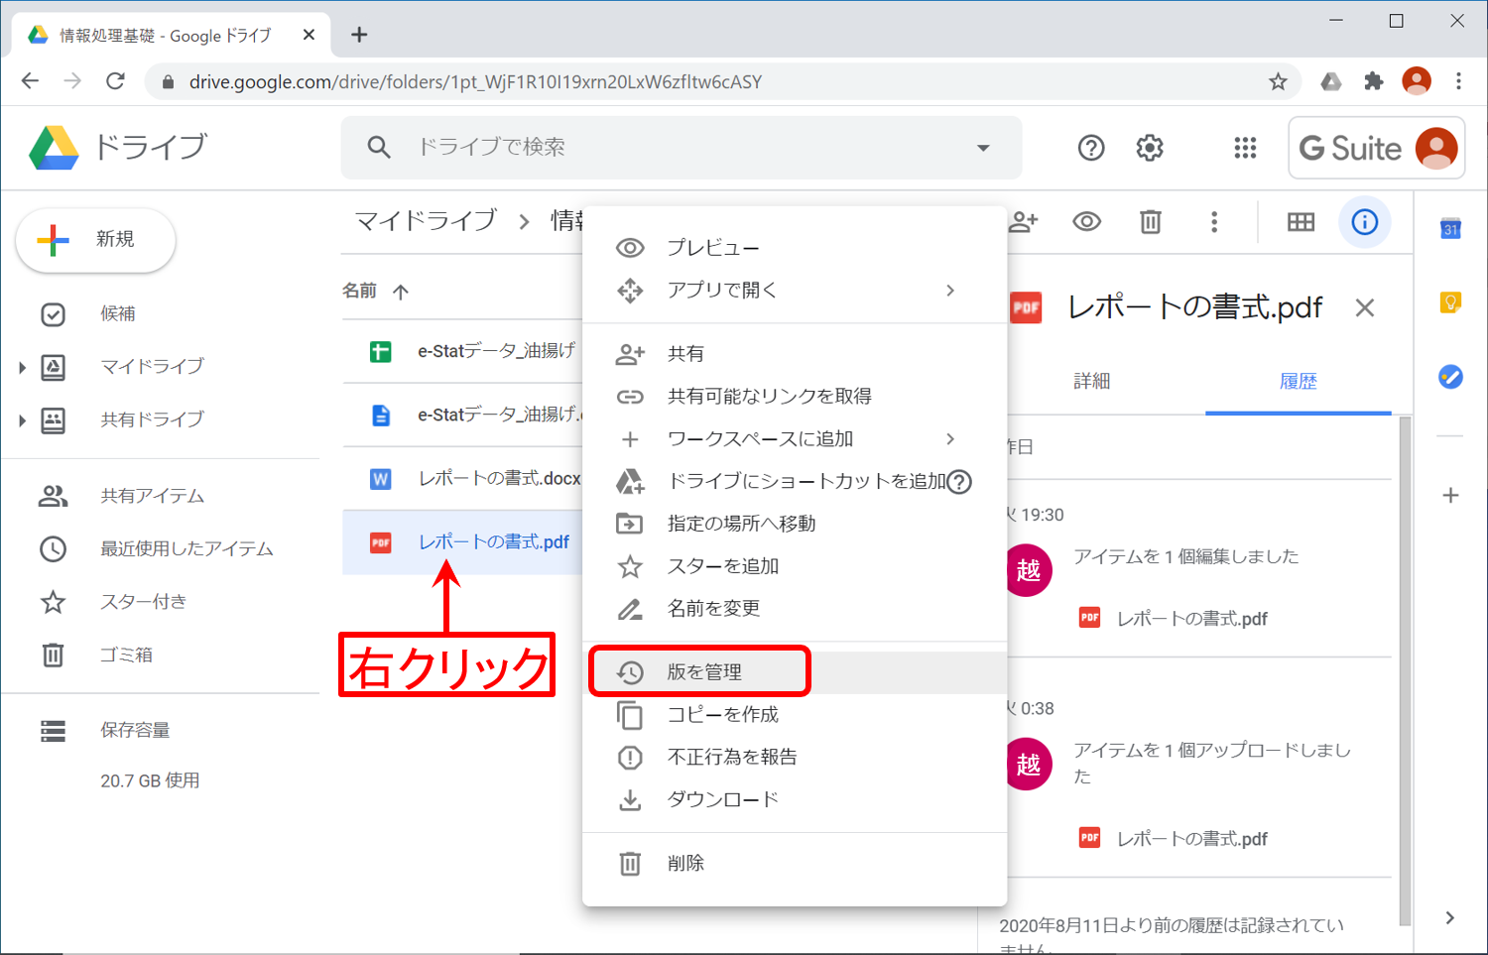This screenshot has width=1488, height=955.
Task: Sort by 名前 column header arrow
Action: pos(401,292)
